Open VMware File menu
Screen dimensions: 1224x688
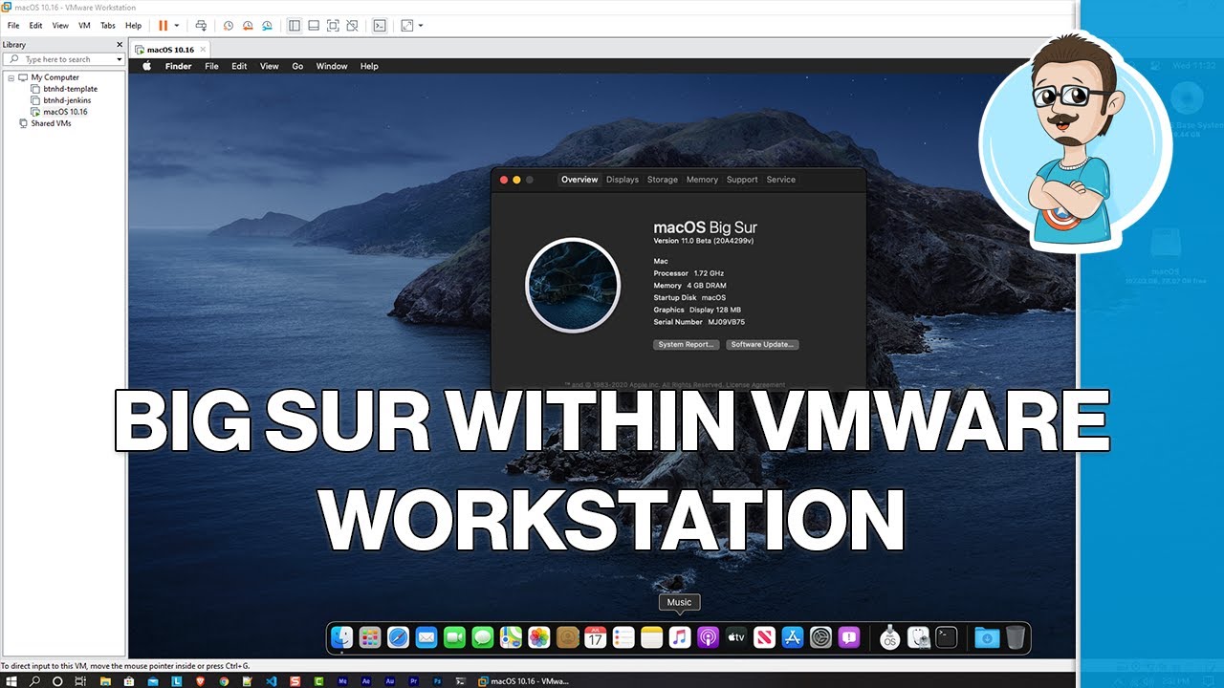tap(13, 26)
